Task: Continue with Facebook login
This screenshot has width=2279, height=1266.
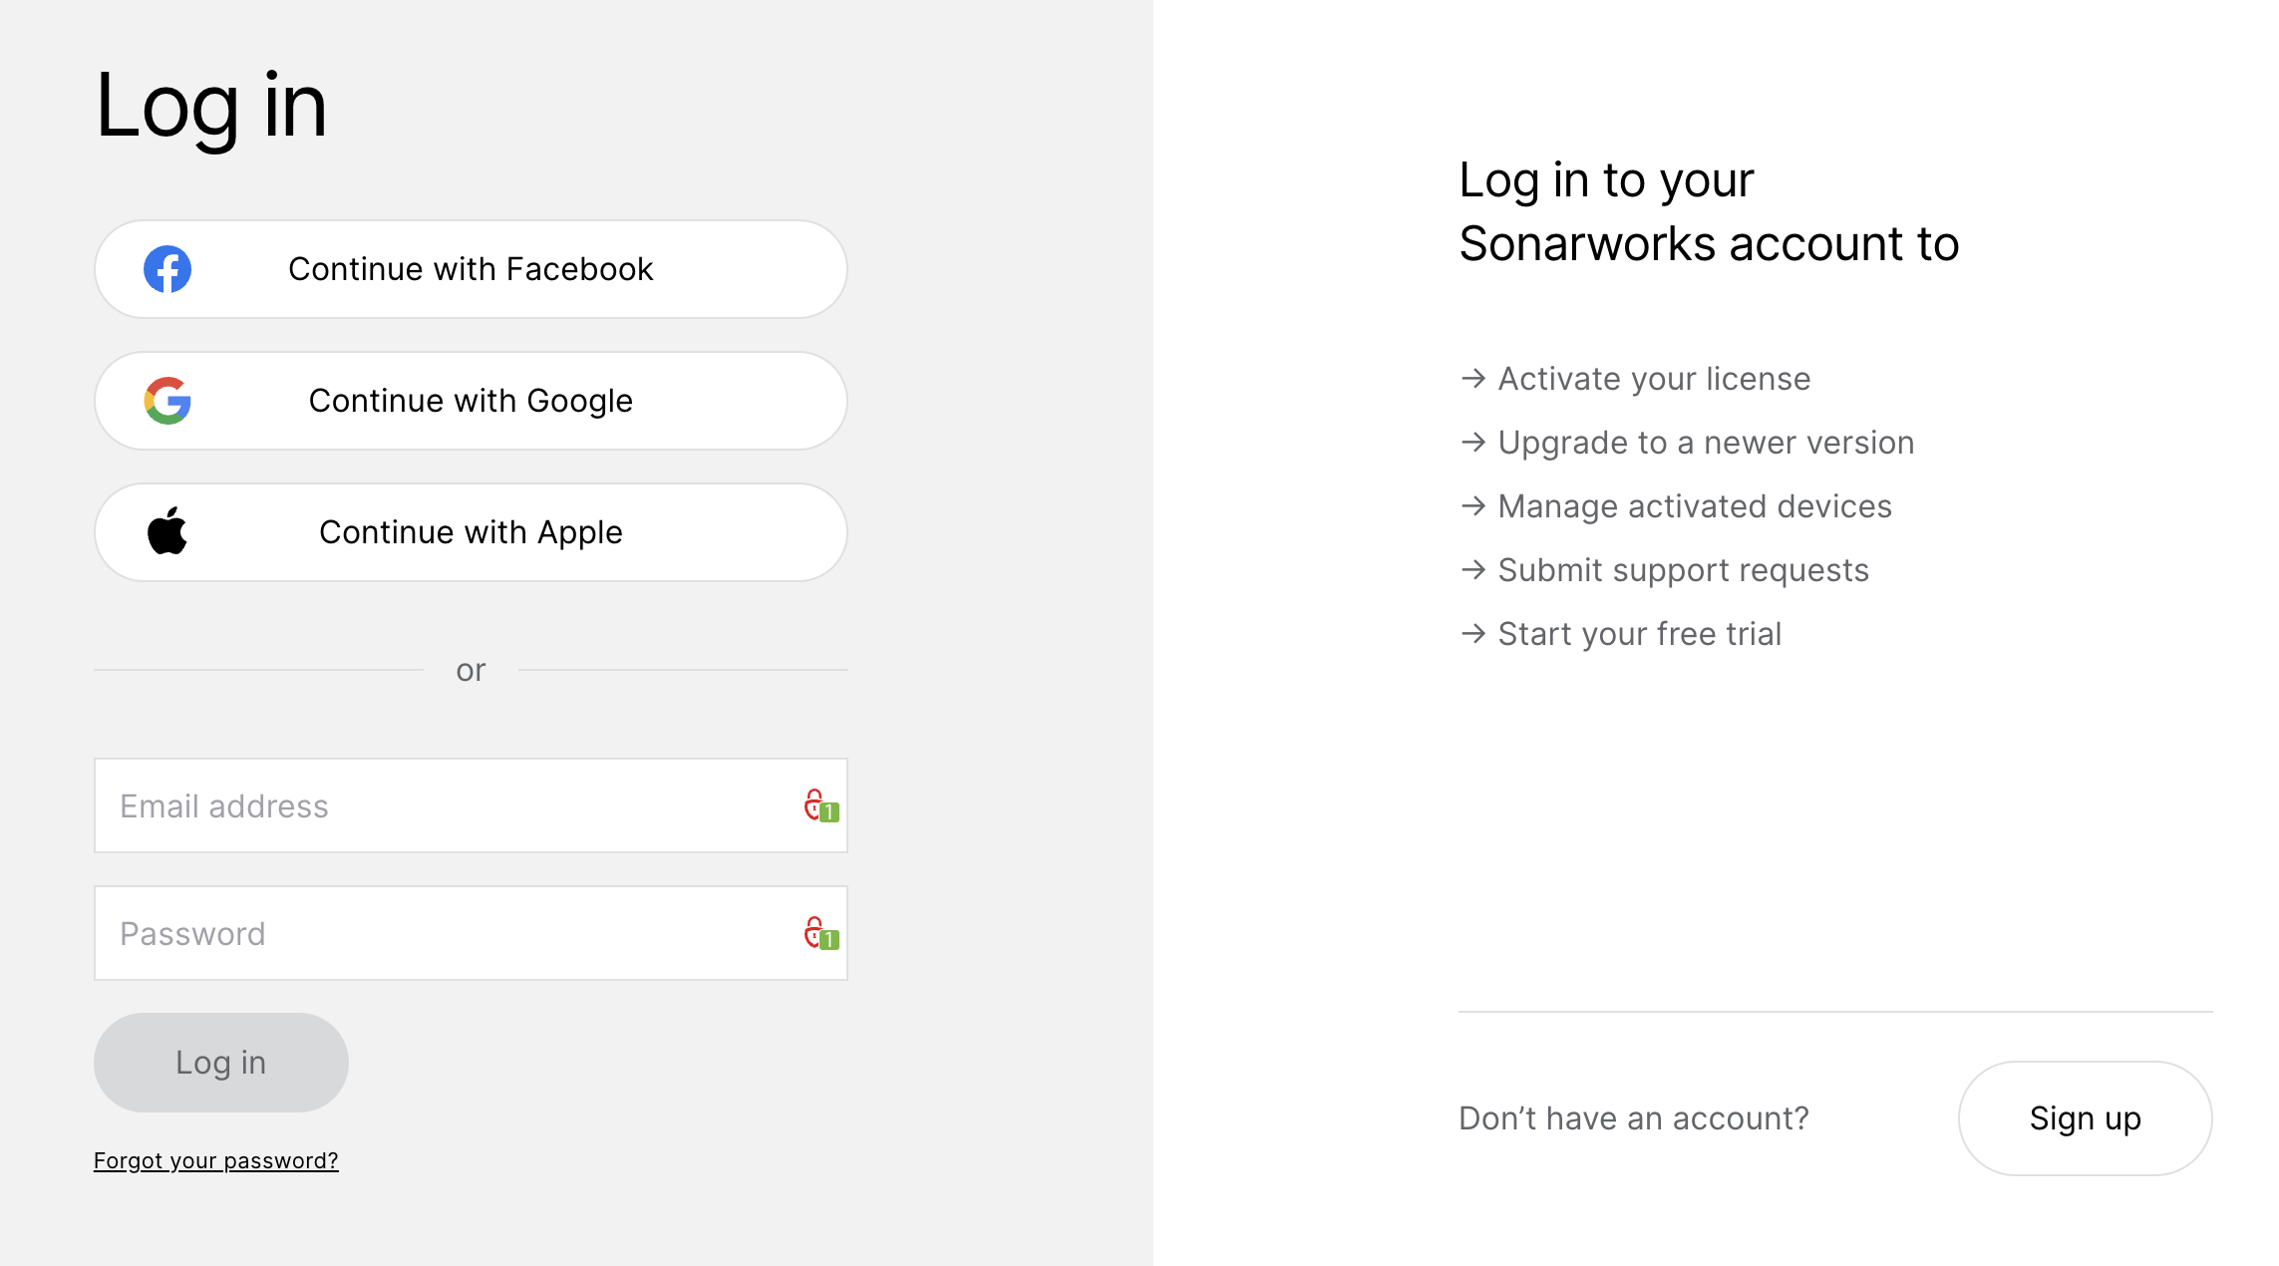Action: tap(471, 269)
